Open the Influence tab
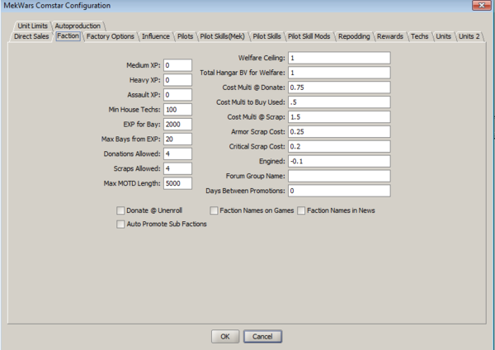The height and width of the screenshot is (350, 495). pos(156,36)
